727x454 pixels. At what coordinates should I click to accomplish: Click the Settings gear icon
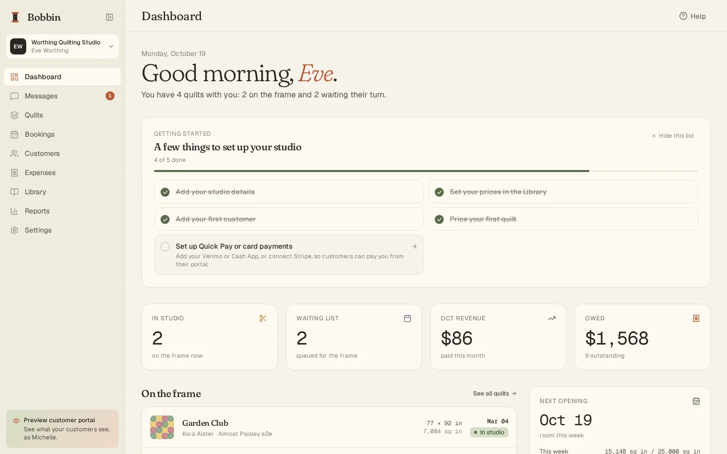click(15, 230)
